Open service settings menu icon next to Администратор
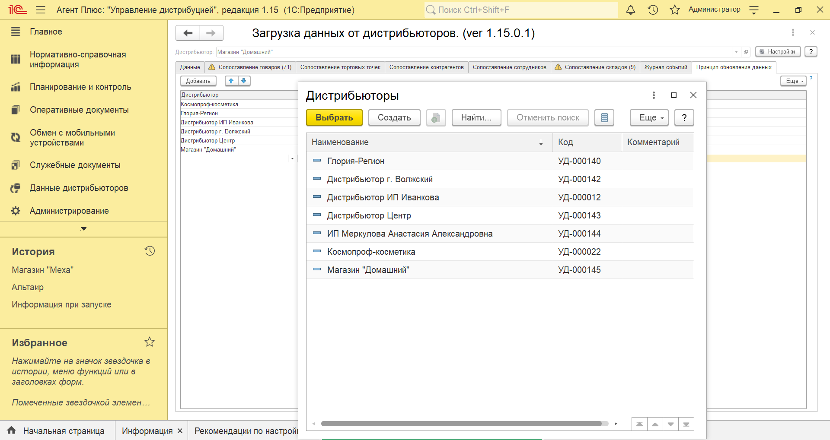 click(754, 10)
